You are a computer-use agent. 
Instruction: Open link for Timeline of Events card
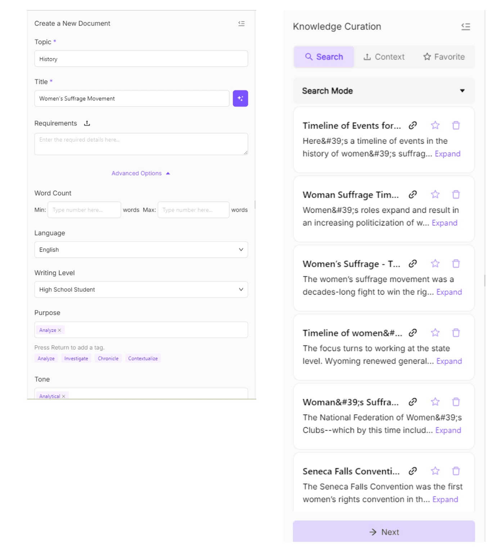[x=413, y=125]
